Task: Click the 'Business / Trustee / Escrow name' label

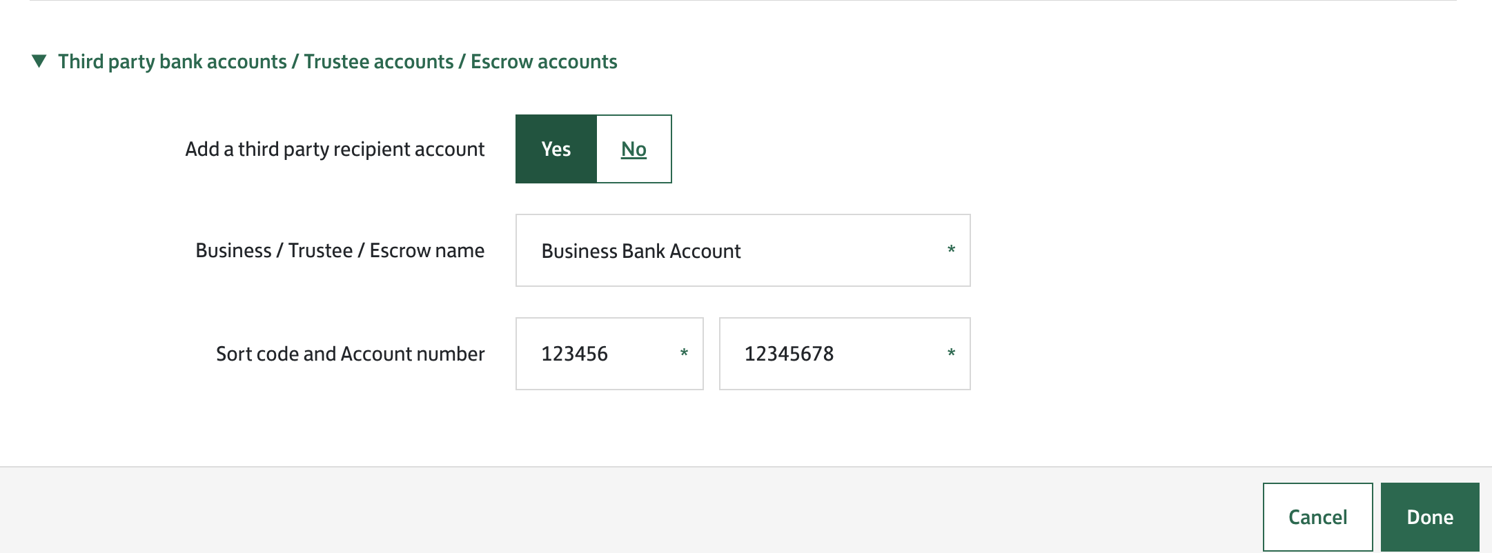Action: (x=340, y=250)
